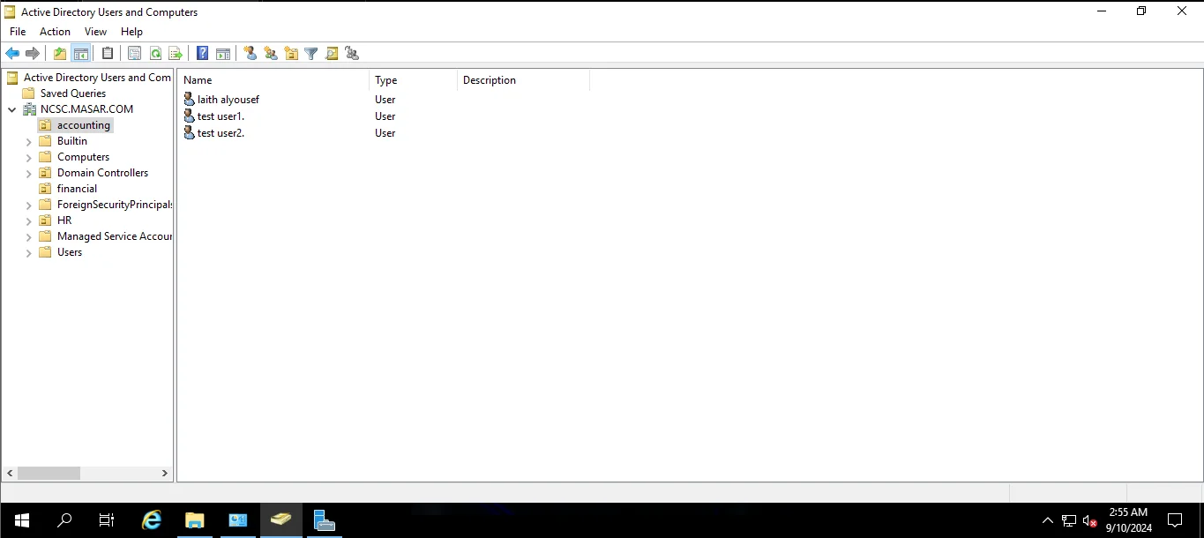Select the Users folder label
The width and height of the screenshot is (1204, 538).
70,252
